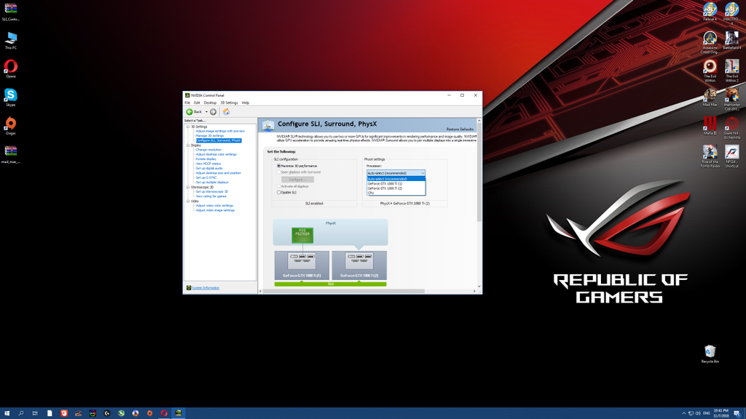Click the Home icon in toolbar
The width and height of the screenshot is (746, 419).
[x=227, y=112]
